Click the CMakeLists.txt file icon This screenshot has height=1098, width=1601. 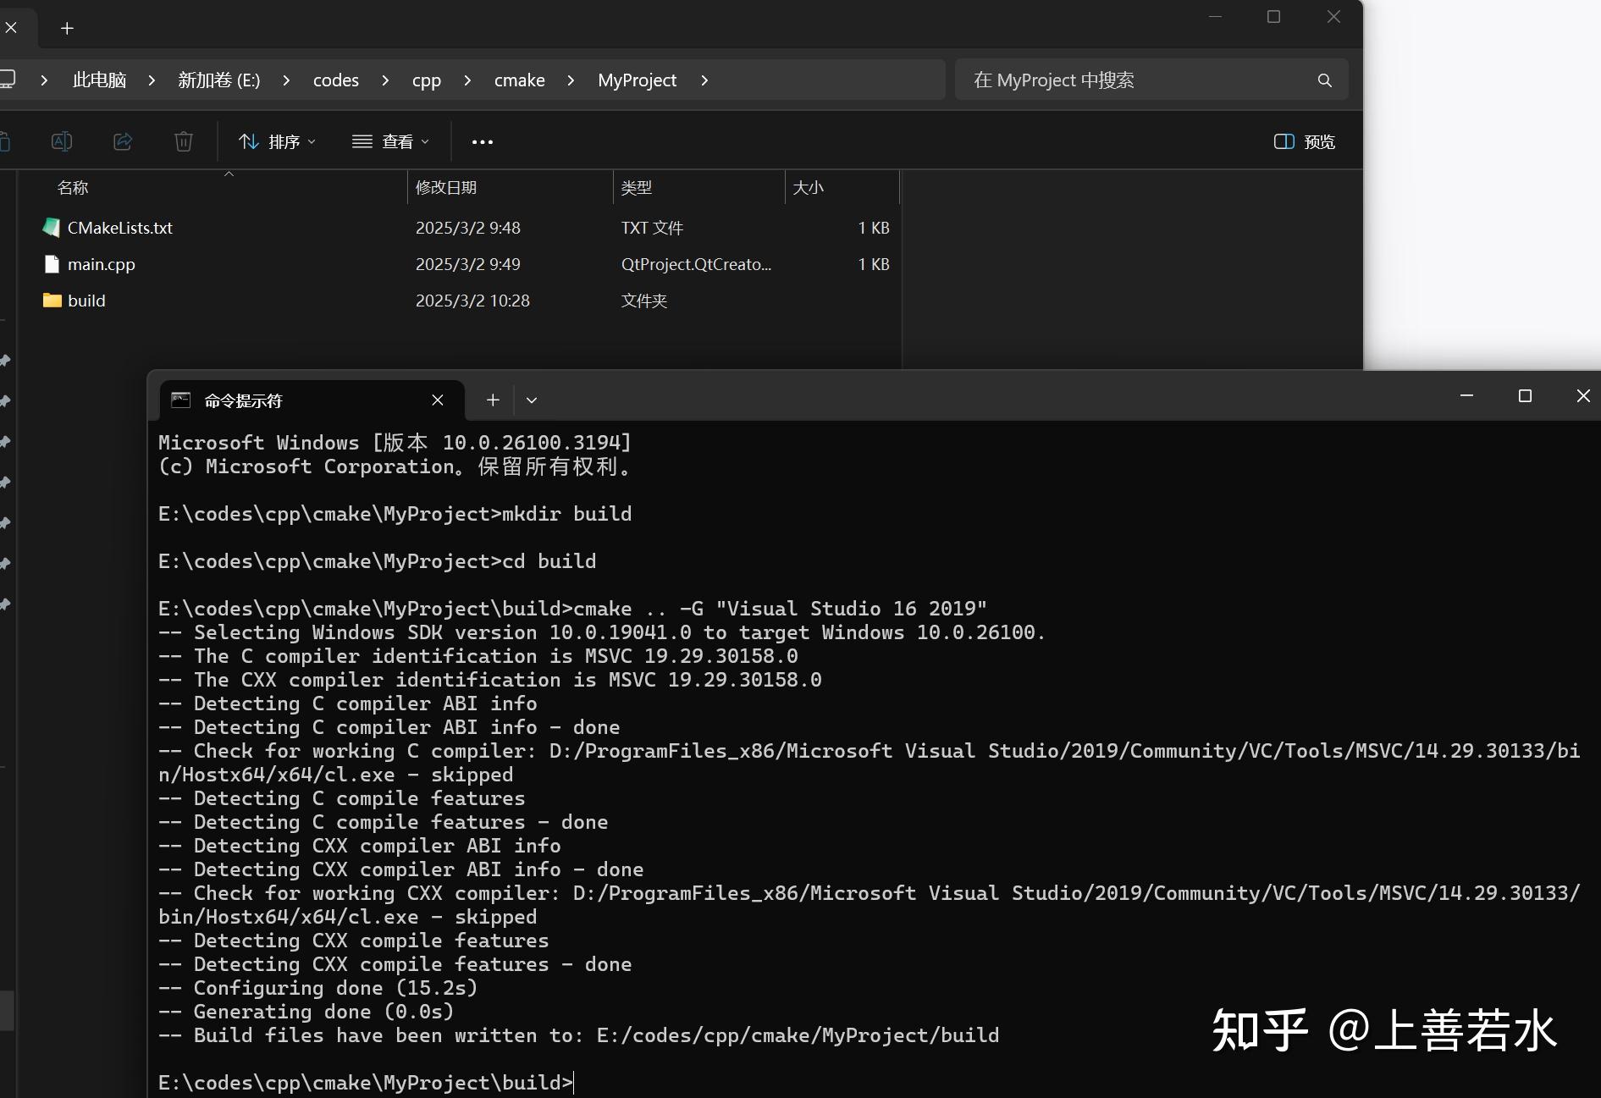pos(51,227)
